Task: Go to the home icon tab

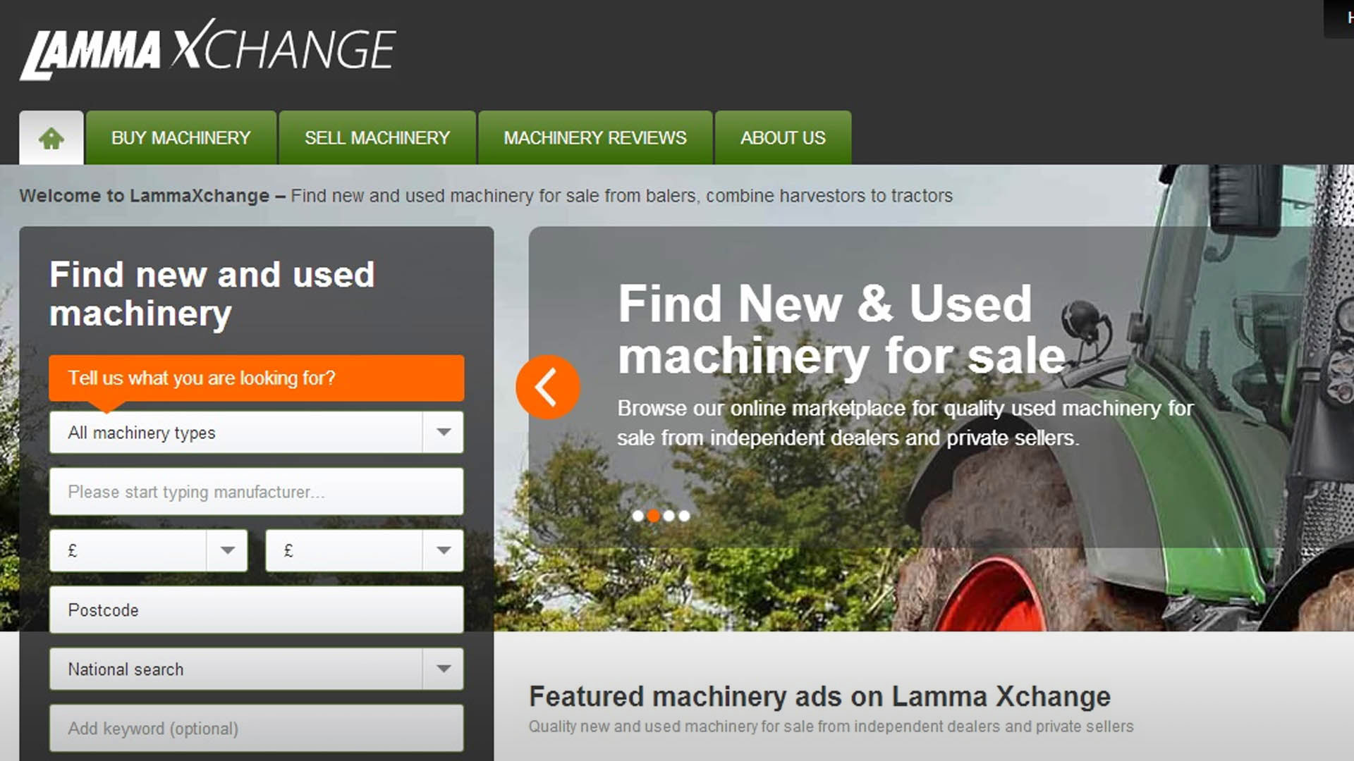Action: click(x=51, y=137)
